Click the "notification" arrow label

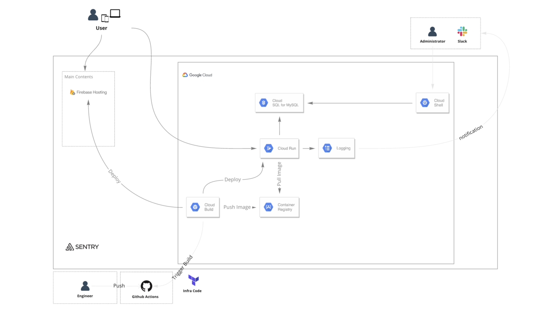(471, 132)
